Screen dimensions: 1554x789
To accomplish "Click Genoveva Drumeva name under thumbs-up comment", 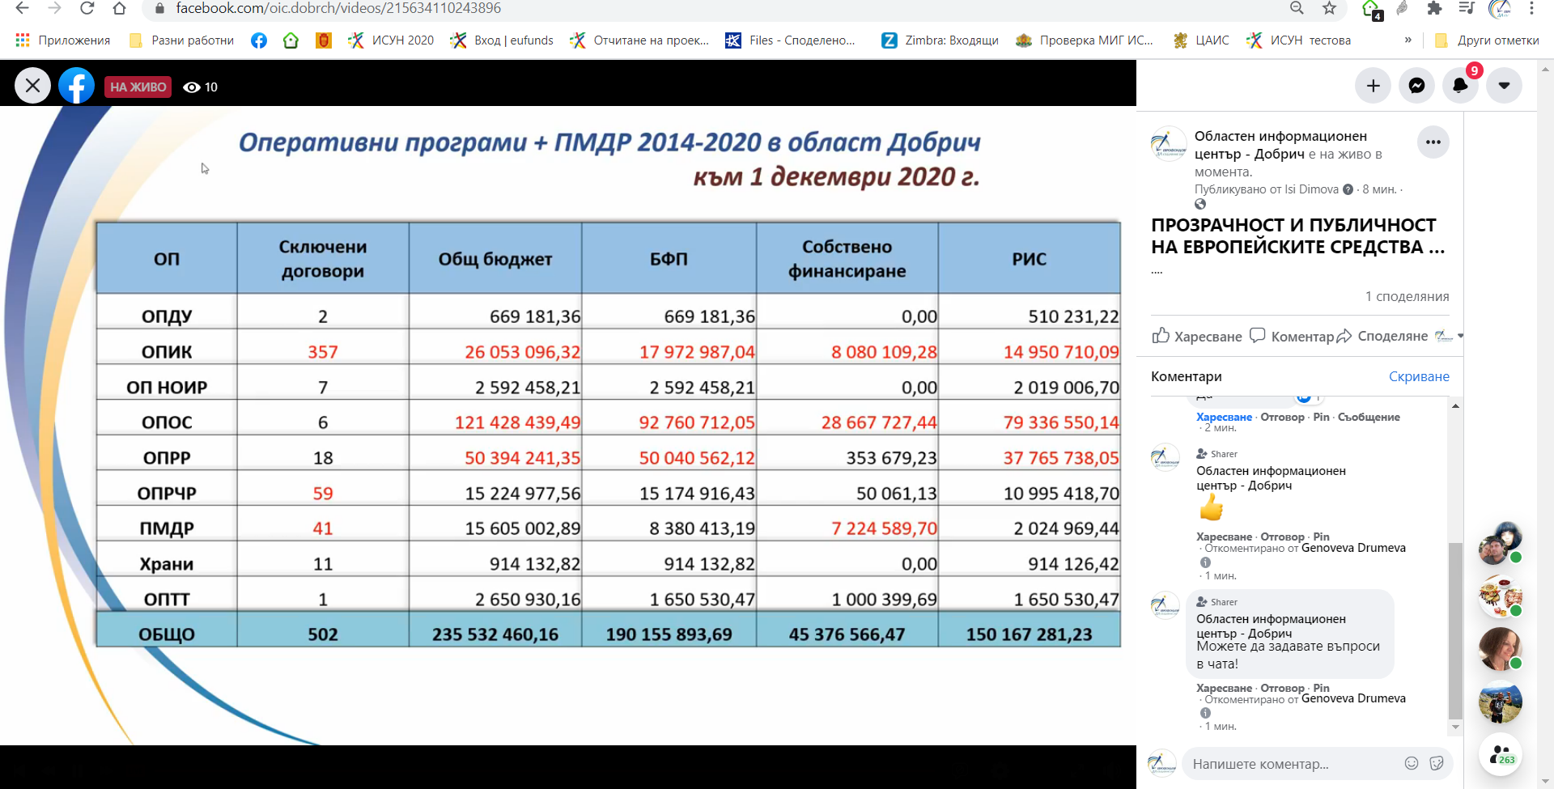I will click(1353, 548).
